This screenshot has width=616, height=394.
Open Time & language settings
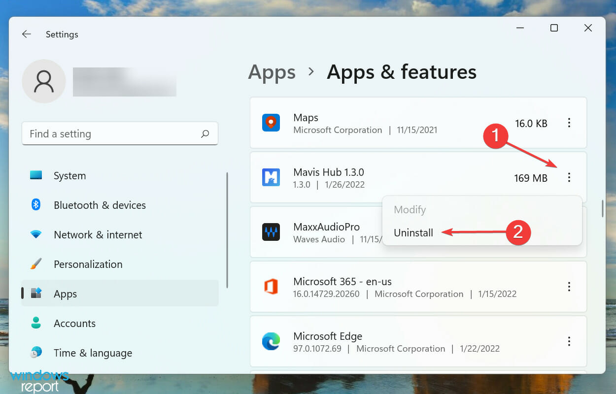[120, 353]
